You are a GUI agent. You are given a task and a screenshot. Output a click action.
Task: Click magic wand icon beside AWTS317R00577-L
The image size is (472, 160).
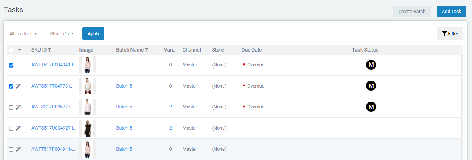pyautogui.click(x=18, y=107)
